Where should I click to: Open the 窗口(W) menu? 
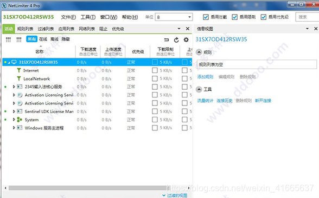click(109, 17)
